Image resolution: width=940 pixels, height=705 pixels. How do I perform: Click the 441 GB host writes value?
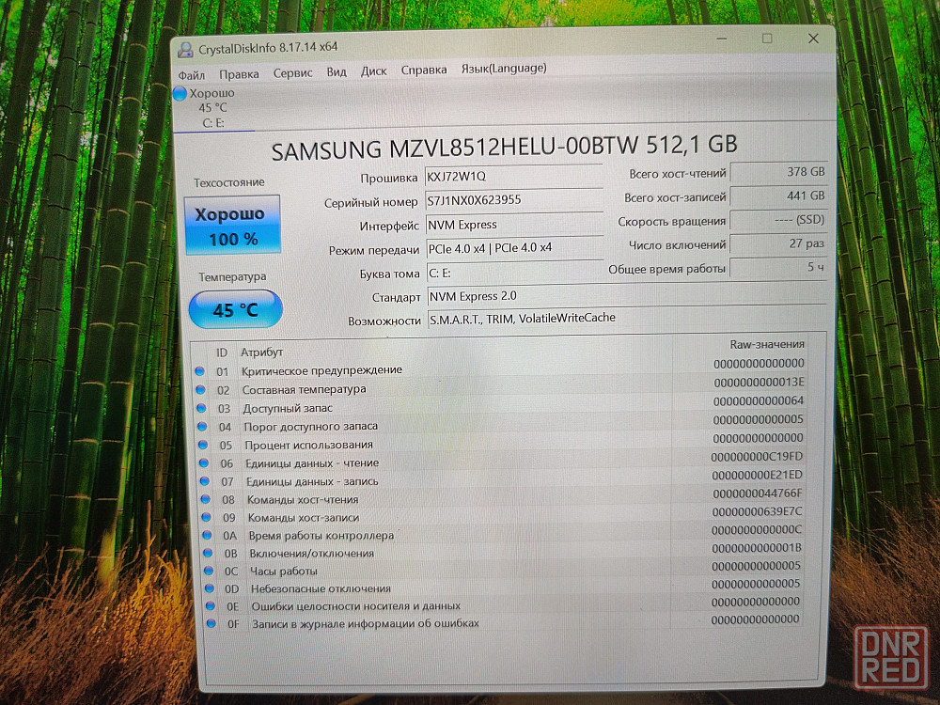[778, 196]
